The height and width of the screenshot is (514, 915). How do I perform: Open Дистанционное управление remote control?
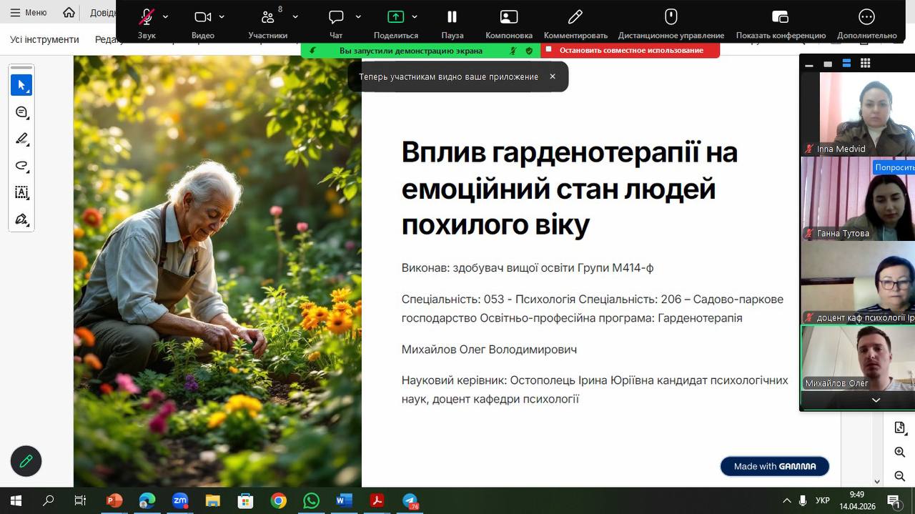(671, 17)
